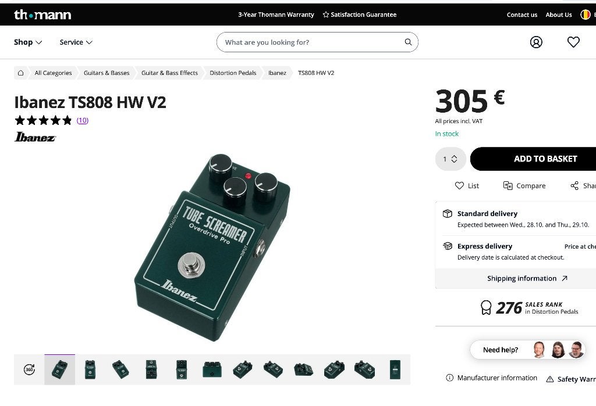Viewport: 596px width, 406px height.
Task: Expand the Shop menu
Action: (x=28, y=42)
